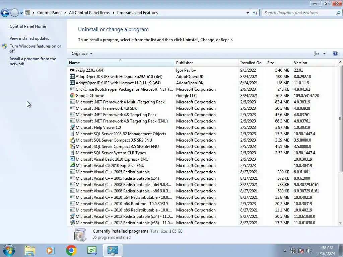Image resolution: width=343 pixels, height=257 pixels.
Task: Click the scrollbar down arrow
Action: [340, 223]
